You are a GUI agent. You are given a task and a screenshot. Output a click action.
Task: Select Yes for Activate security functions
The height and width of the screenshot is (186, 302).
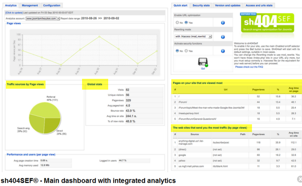pyautogui.click(x=186, y=51)
